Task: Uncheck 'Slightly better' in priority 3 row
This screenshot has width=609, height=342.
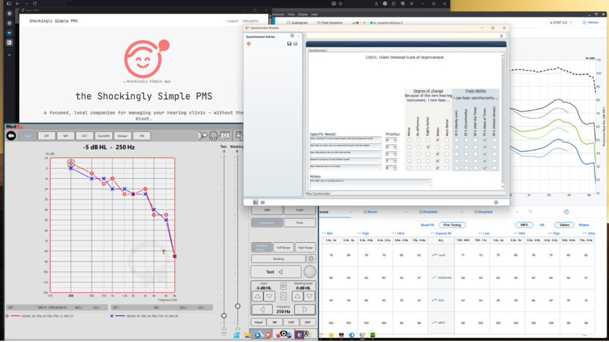Action: coord(428,147)
